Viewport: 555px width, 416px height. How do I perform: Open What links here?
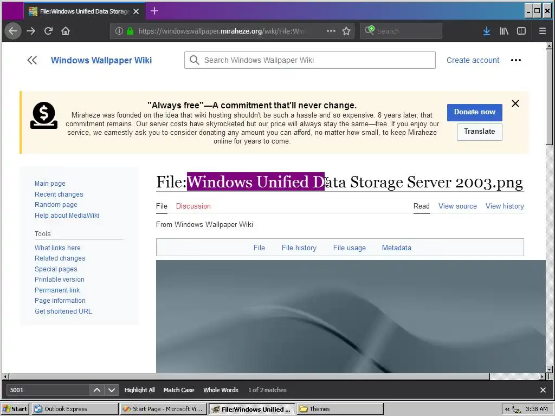tap(57, 248)
